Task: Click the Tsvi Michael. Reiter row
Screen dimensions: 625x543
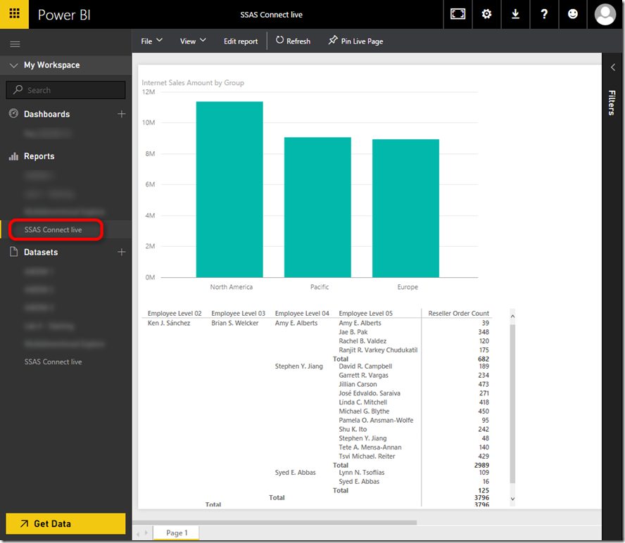Action: (x=367, y=456)
